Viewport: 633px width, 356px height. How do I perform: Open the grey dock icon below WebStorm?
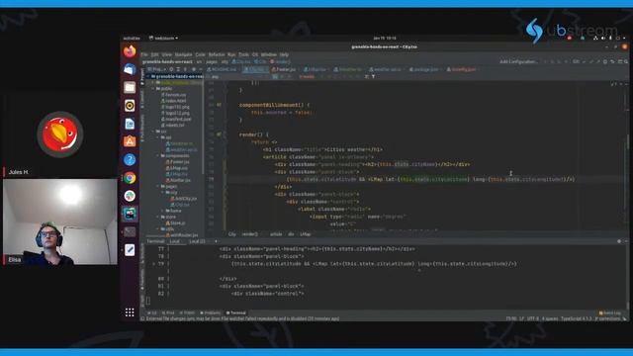[x=130, y=231]
